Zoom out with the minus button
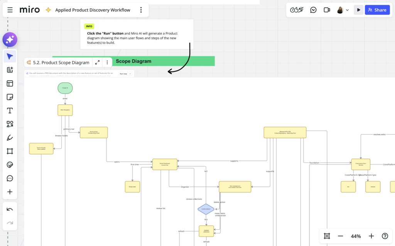Screen dimensions: 395x246 [x=340, y=236]
